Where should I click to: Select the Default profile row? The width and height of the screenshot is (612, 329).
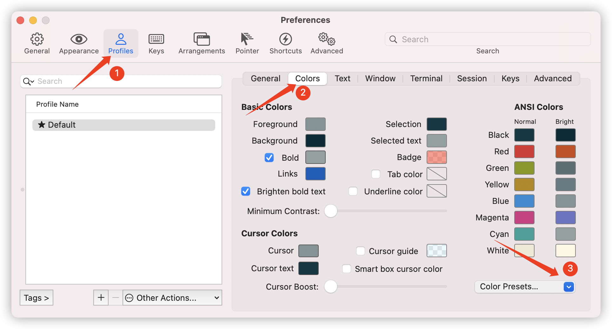pyautogui.click(x=124, y=125)
